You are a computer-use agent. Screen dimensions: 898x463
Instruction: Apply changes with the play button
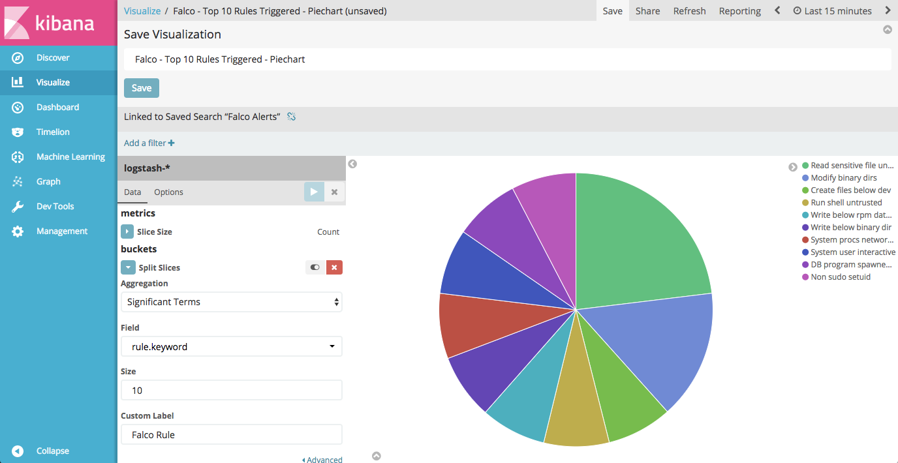click(x=314, y=192)
